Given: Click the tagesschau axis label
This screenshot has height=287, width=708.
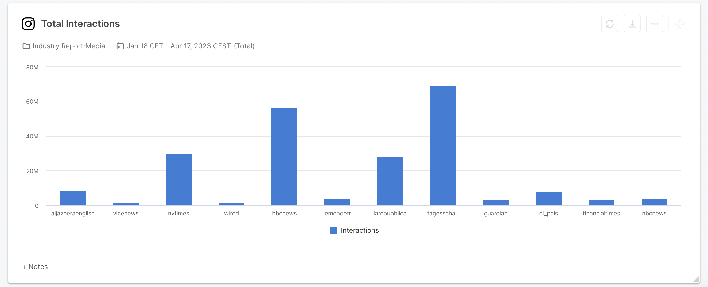Looking at the screenshot, I should coord(443,213).
